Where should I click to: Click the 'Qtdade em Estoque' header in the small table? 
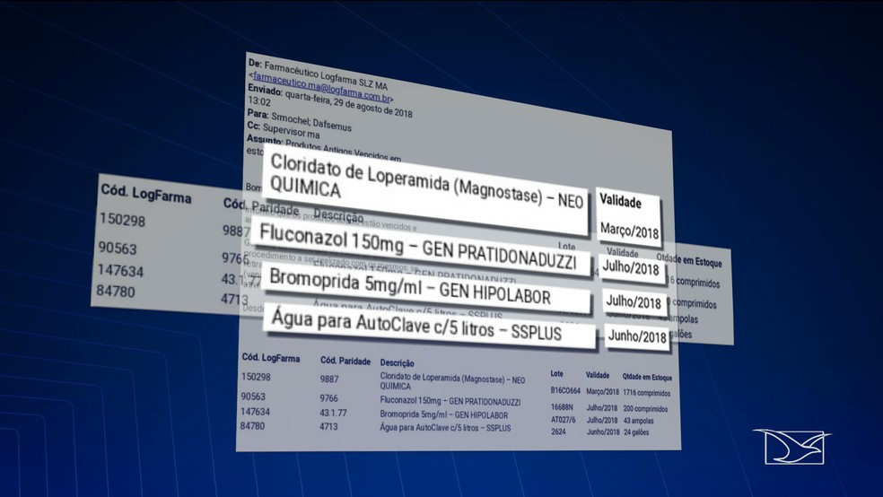coord(647,377)
